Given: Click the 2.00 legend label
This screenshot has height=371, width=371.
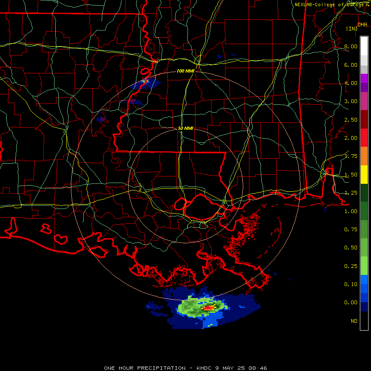Looking at the screenshot, I should pyautogui.click(x=351, y=138).
